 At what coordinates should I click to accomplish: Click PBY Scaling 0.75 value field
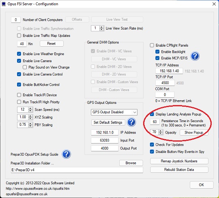[23, 125]
